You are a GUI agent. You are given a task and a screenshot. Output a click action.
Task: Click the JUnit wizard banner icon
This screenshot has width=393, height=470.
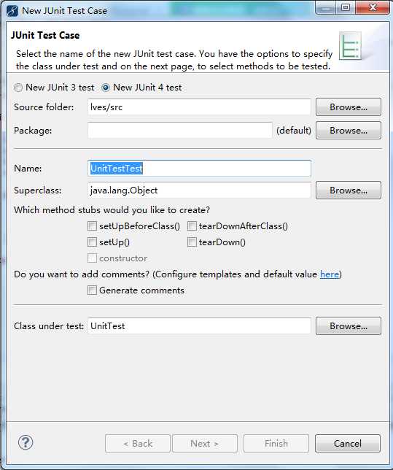point(350,46)
